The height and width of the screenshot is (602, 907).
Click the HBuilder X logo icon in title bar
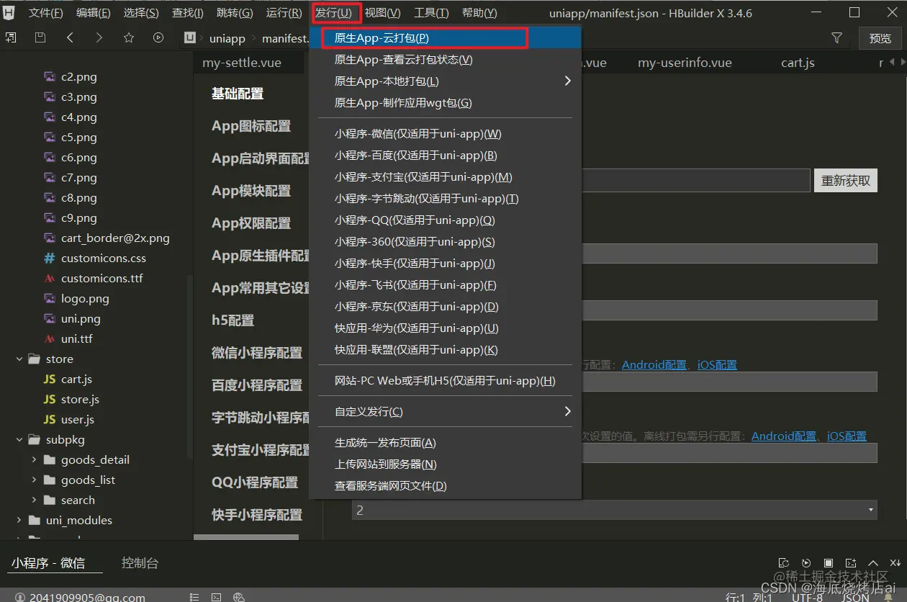[9, 12]
